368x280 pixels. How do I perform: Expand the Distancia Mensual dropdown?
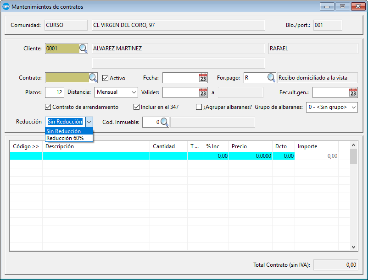(134, 92)
